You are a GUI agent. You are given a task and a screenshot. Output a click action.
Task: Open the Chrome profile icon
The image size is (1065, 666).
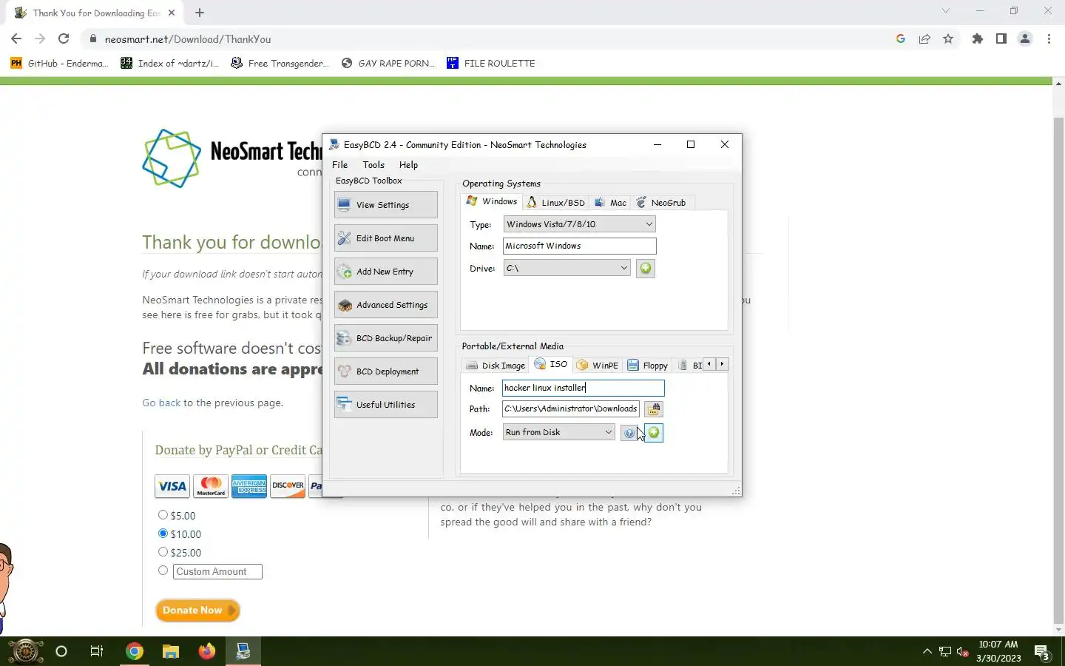(1025, 39)
